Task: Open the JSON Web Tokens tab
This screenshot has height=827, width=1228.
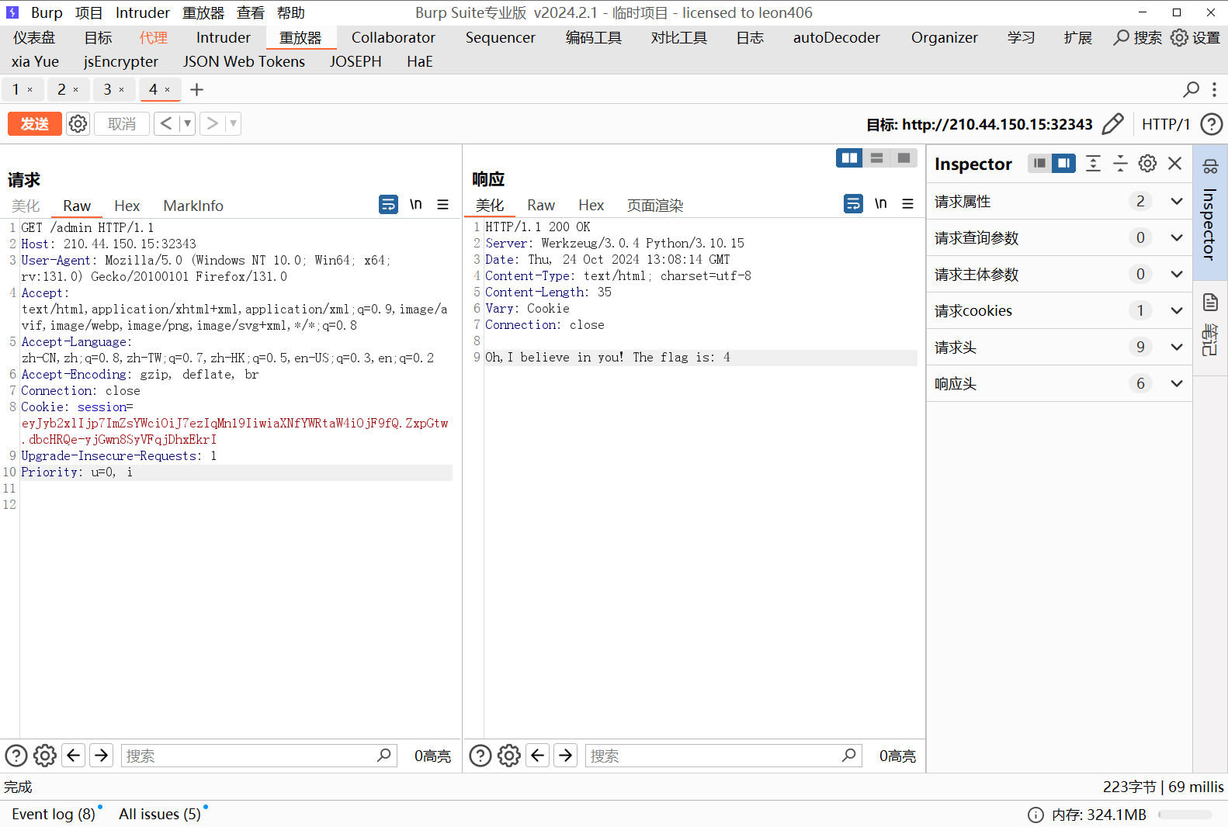Action: 244,61
